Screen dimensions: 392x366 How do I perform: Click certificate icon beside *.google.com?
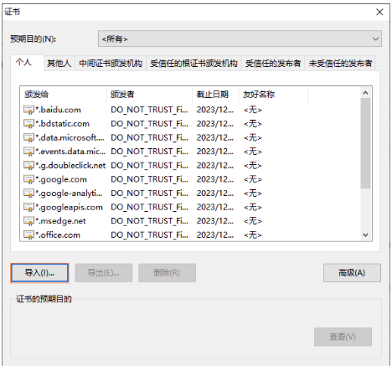click(x=28, y=179)
